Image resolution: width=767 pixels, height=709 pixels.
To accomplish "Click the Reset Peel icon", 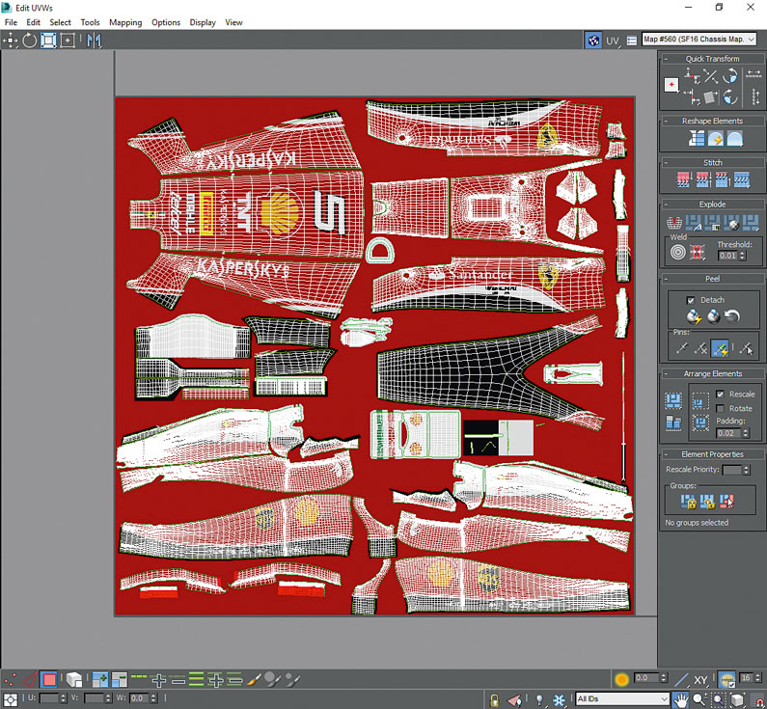I will pos(731,316).
